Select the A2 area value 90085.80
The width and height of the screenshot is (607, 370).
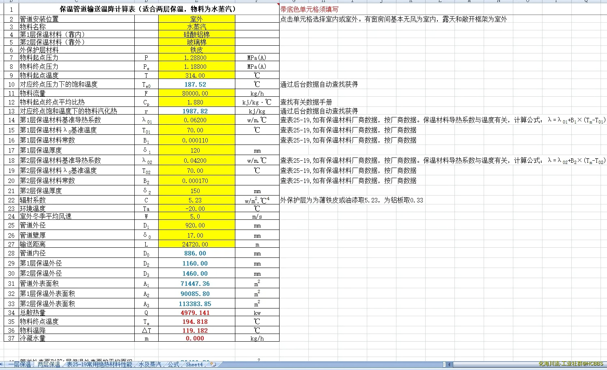click(x=197, y=293)
